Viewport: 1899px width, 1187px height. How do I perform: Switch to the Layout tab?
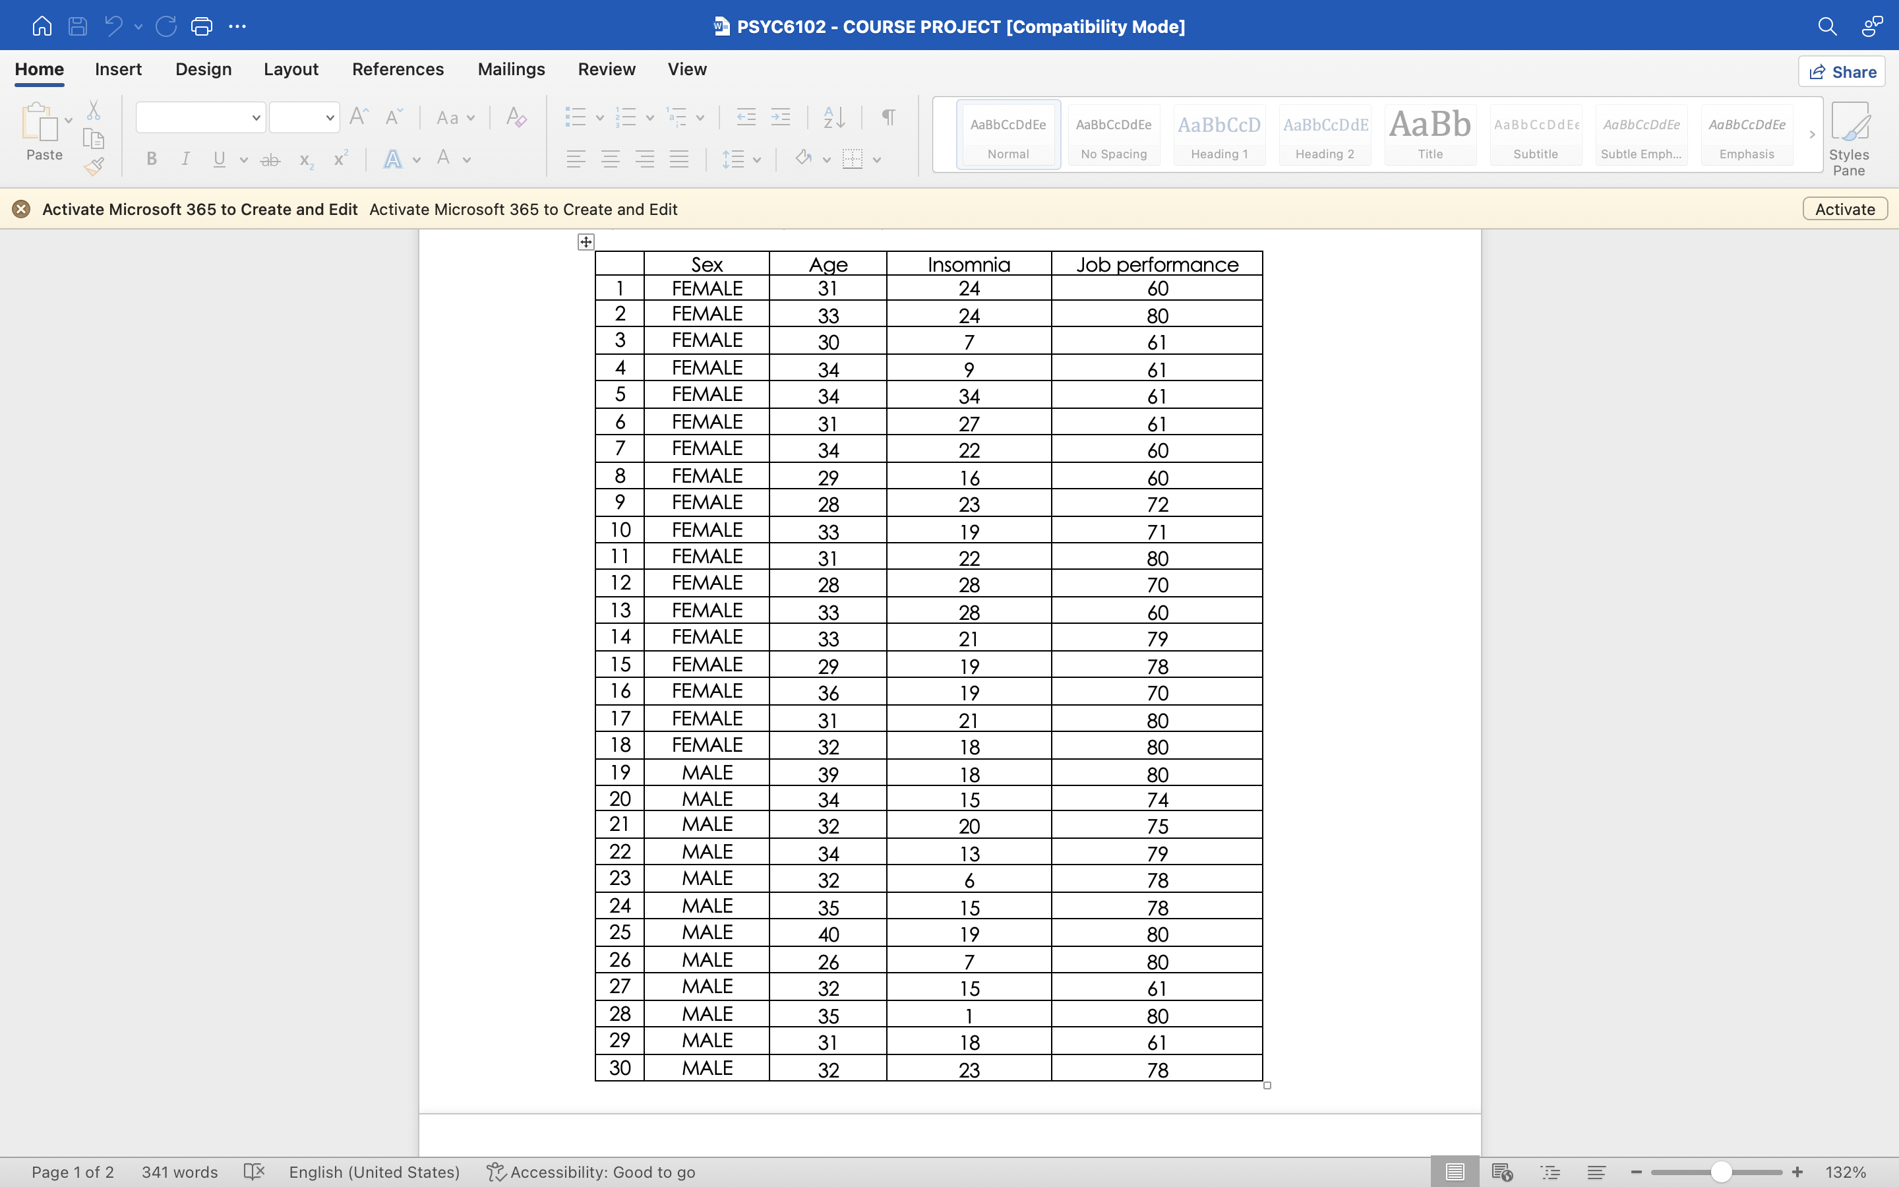[x=290, y=69]
